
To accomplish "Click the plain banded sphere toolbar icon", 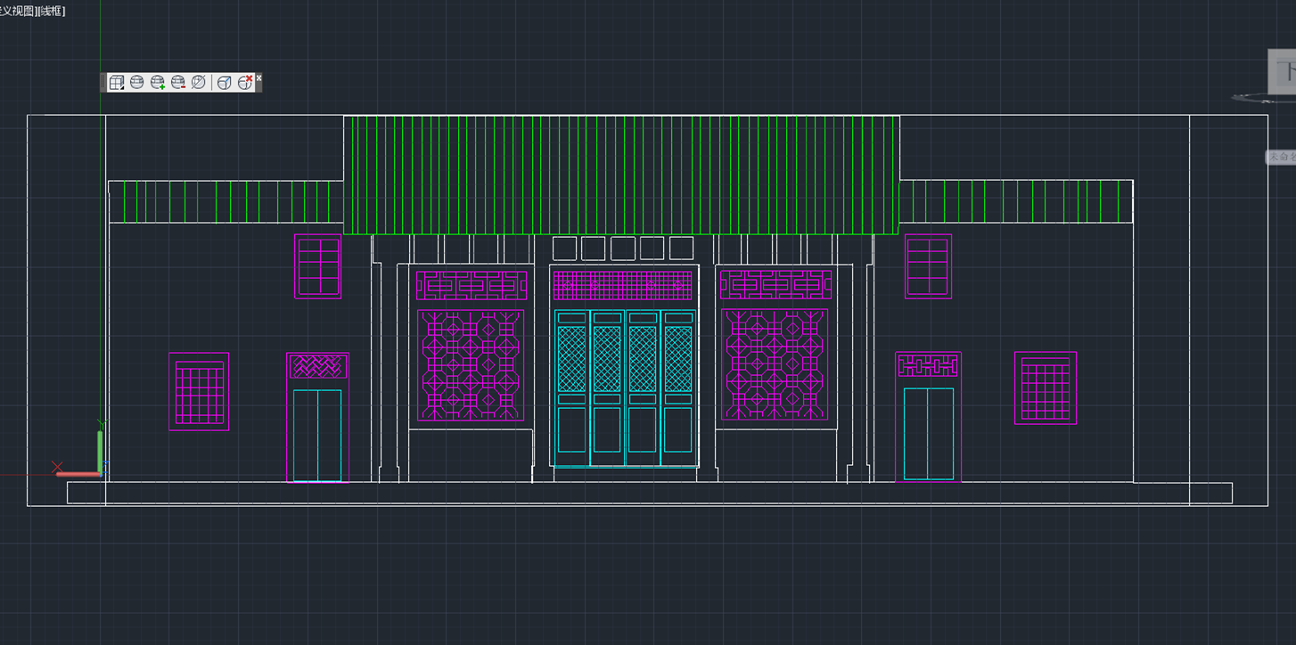I will pos(137,82).
